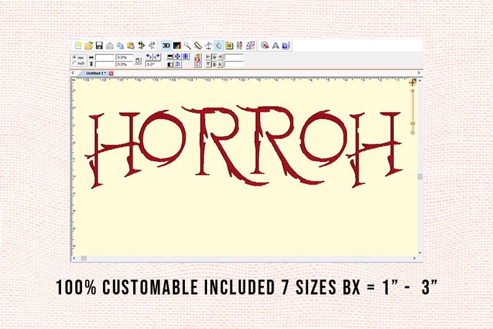Image resolution: width=493 pixels, height=329 pixels.
Task: Click the height size input field
Action: [104, 64]
